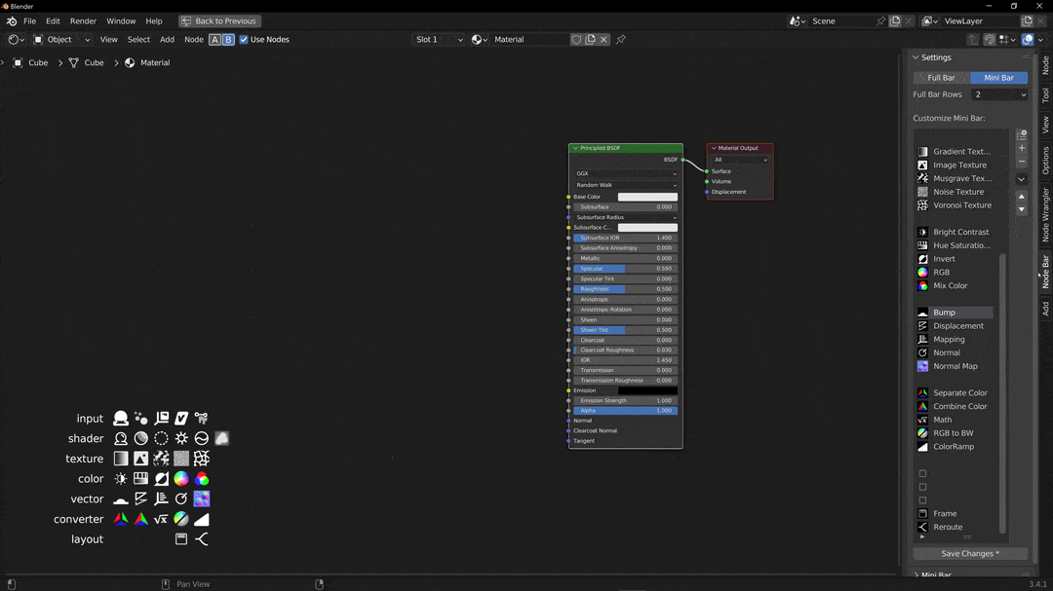Open the Add menu in node editor header
Image resolution: width=1053 pixels, height=591 pixels.
click(167, 40)
